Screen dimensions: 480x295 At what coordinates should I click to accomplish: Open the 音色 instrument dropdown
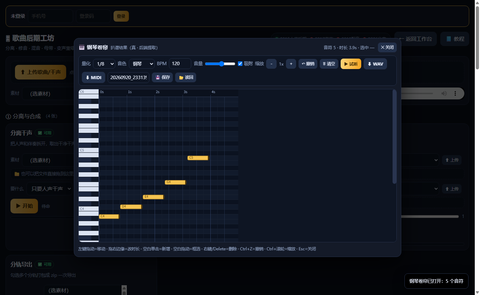click(x=142, y=64)
